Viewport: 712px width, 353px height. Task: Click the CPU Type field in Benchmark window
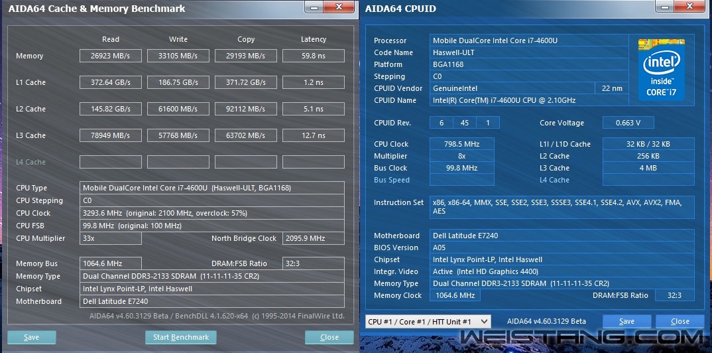point(211,188)
